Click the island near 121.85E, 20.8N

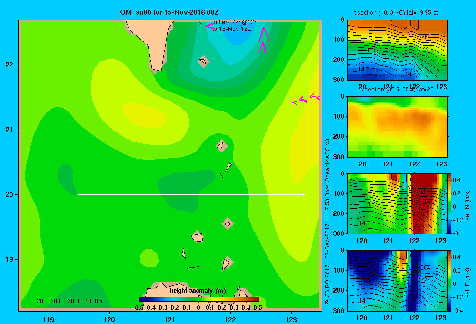pos(222,145)
